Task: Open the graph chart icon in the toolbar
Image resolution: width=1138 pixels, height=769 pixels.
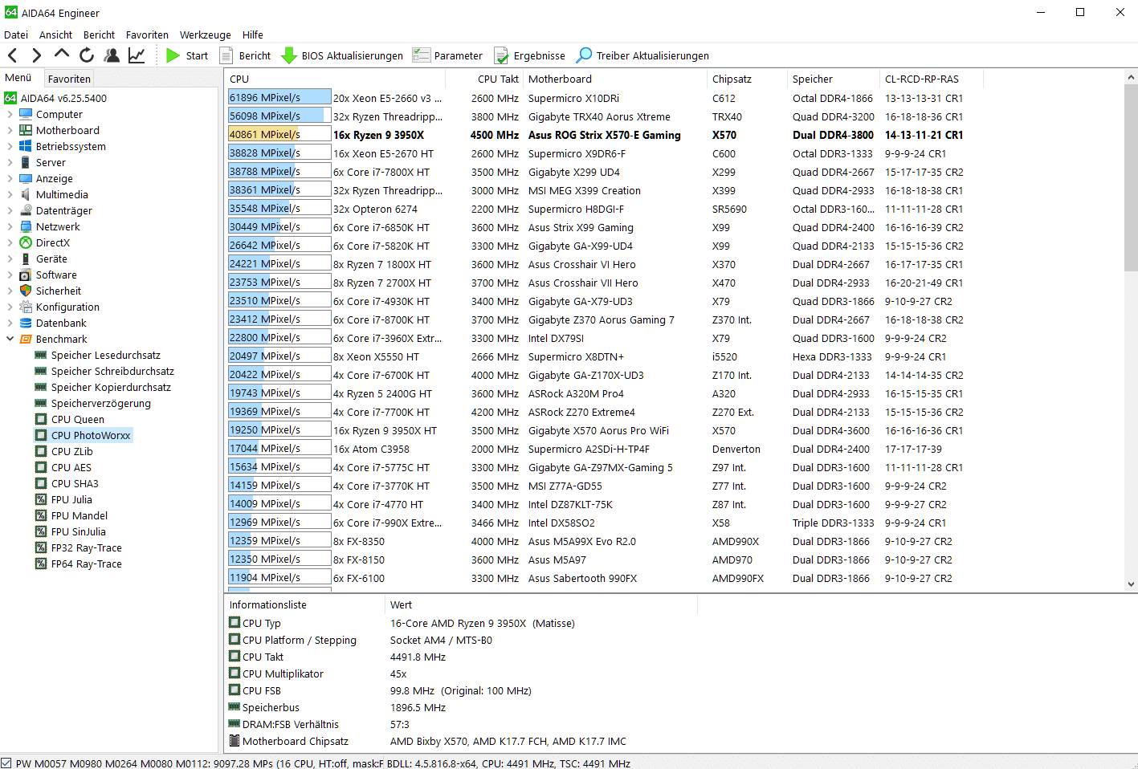Action: [137, 55]
